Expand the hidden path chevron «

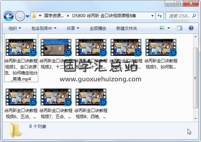tap(40, 16)
